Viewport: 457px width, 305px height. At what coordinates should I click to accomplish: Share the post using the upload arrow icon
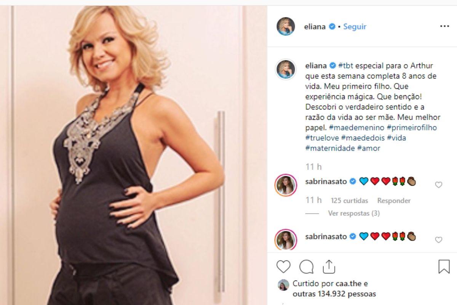pyautogui.click(x=329, y=266)
